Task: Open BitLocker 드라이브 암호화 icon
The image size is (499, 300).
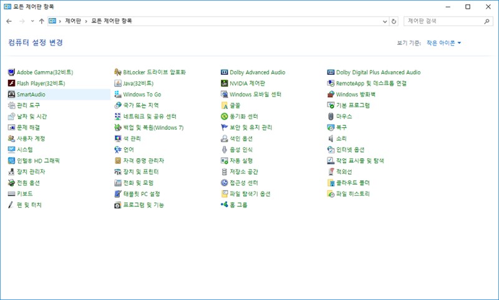Action: pyautogui.click(x=118, y=72)
